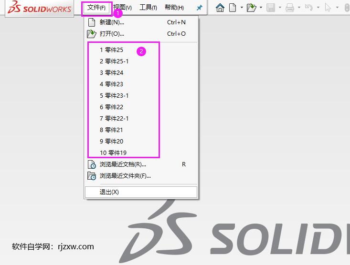The width and height of the screenshot is (350, 265).
Task: Expand the New document dropdown arrow
Action: click(242, 8)
